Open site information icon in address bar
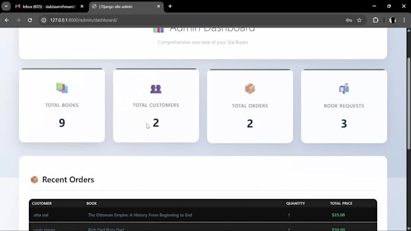411x231 pixels. (x=44, y=20)
